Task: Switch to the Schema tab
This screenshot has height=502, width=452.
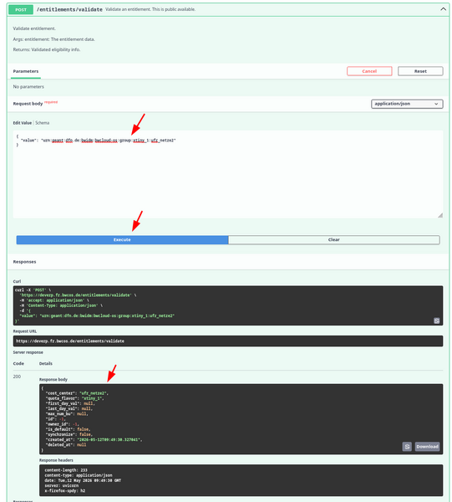Action: pos(43,123)
